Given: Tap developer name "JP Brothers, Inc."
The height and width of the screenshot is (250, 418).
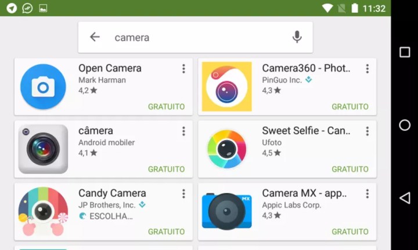Looking at the screenshot, I should 107,205.
